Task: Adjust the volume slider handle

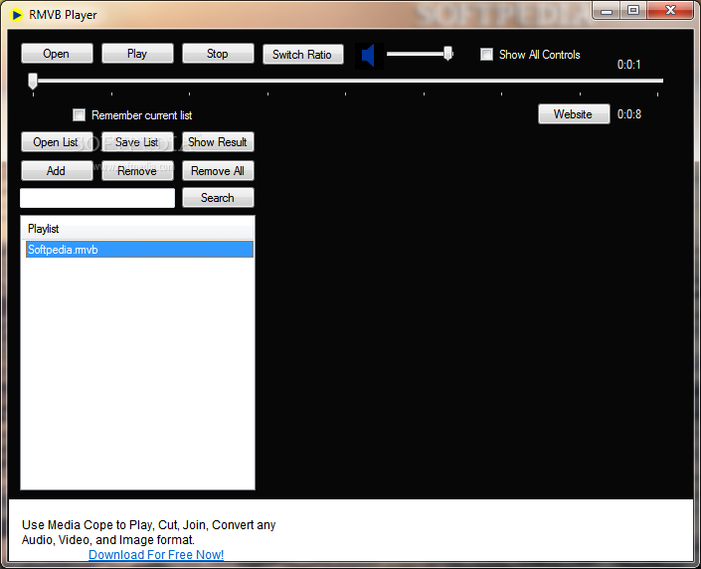Action: (x=448, y=54)
